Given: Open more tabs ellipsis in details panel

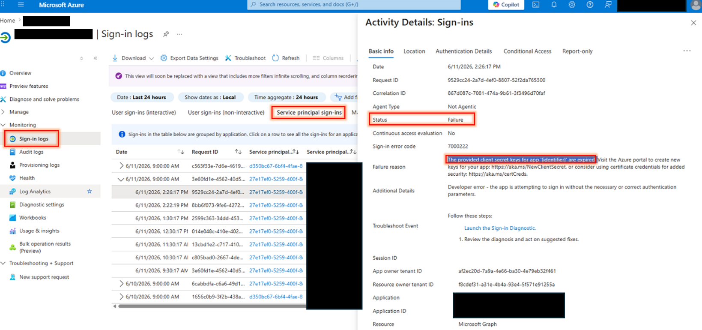Looking at the screenshot, I should [687, 51].
